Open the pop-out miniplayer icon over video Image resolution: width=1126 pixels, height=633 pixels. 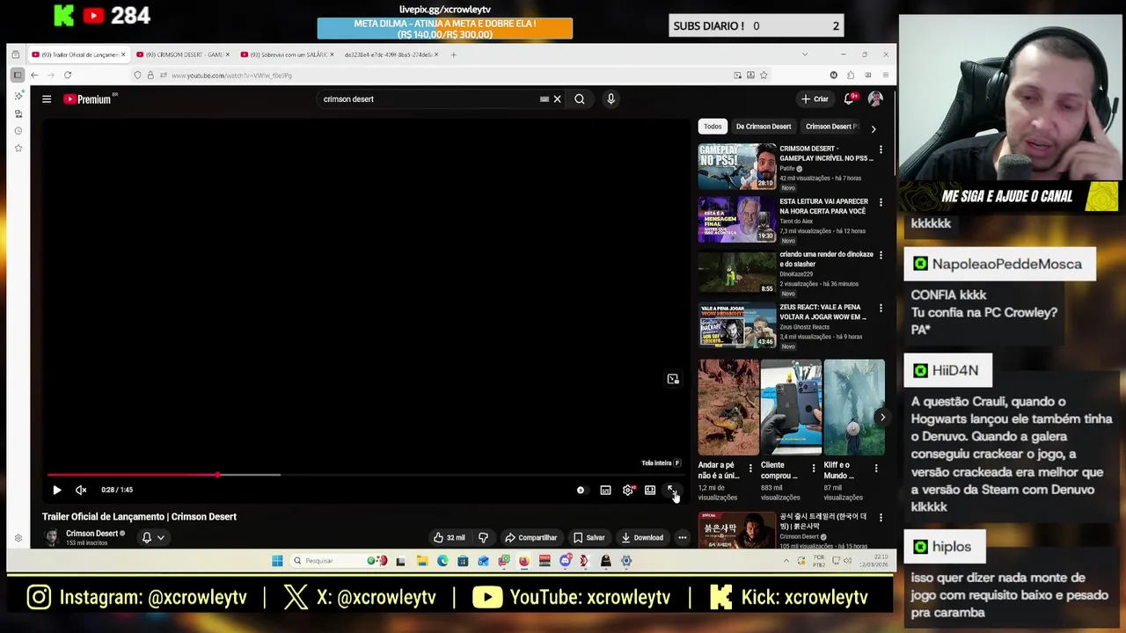673,379
